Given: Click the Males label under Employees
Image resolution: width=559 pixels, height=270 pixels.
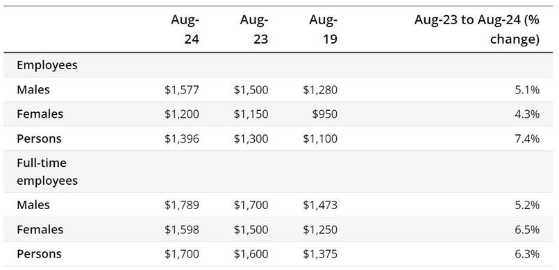Looking at the screenshot, I should [33, 90].
